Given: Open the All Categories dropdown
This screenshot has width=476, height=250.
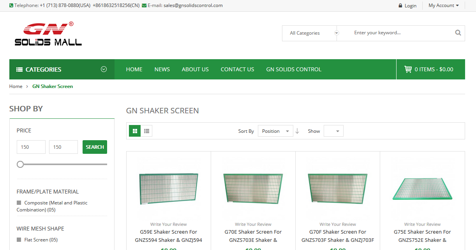Looking at the screenshot, I should [310, 33].
